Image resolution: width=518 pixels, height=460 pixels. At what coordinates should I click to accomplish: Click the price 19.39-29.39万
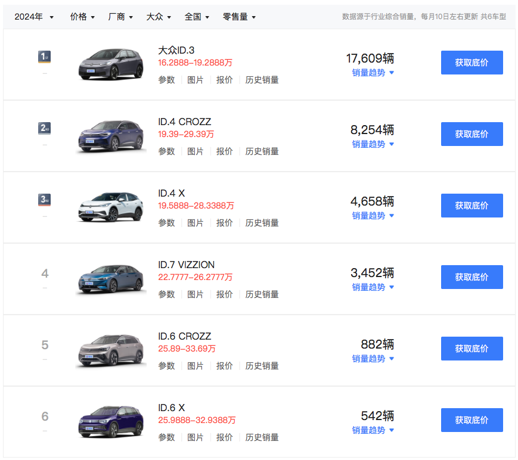pyautogui.click(x=186, y=135)
